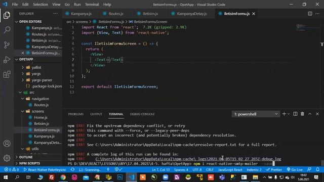Click errors and warnings status indicator
Viewport: 324px width, 182px height.
click(12, 170)
